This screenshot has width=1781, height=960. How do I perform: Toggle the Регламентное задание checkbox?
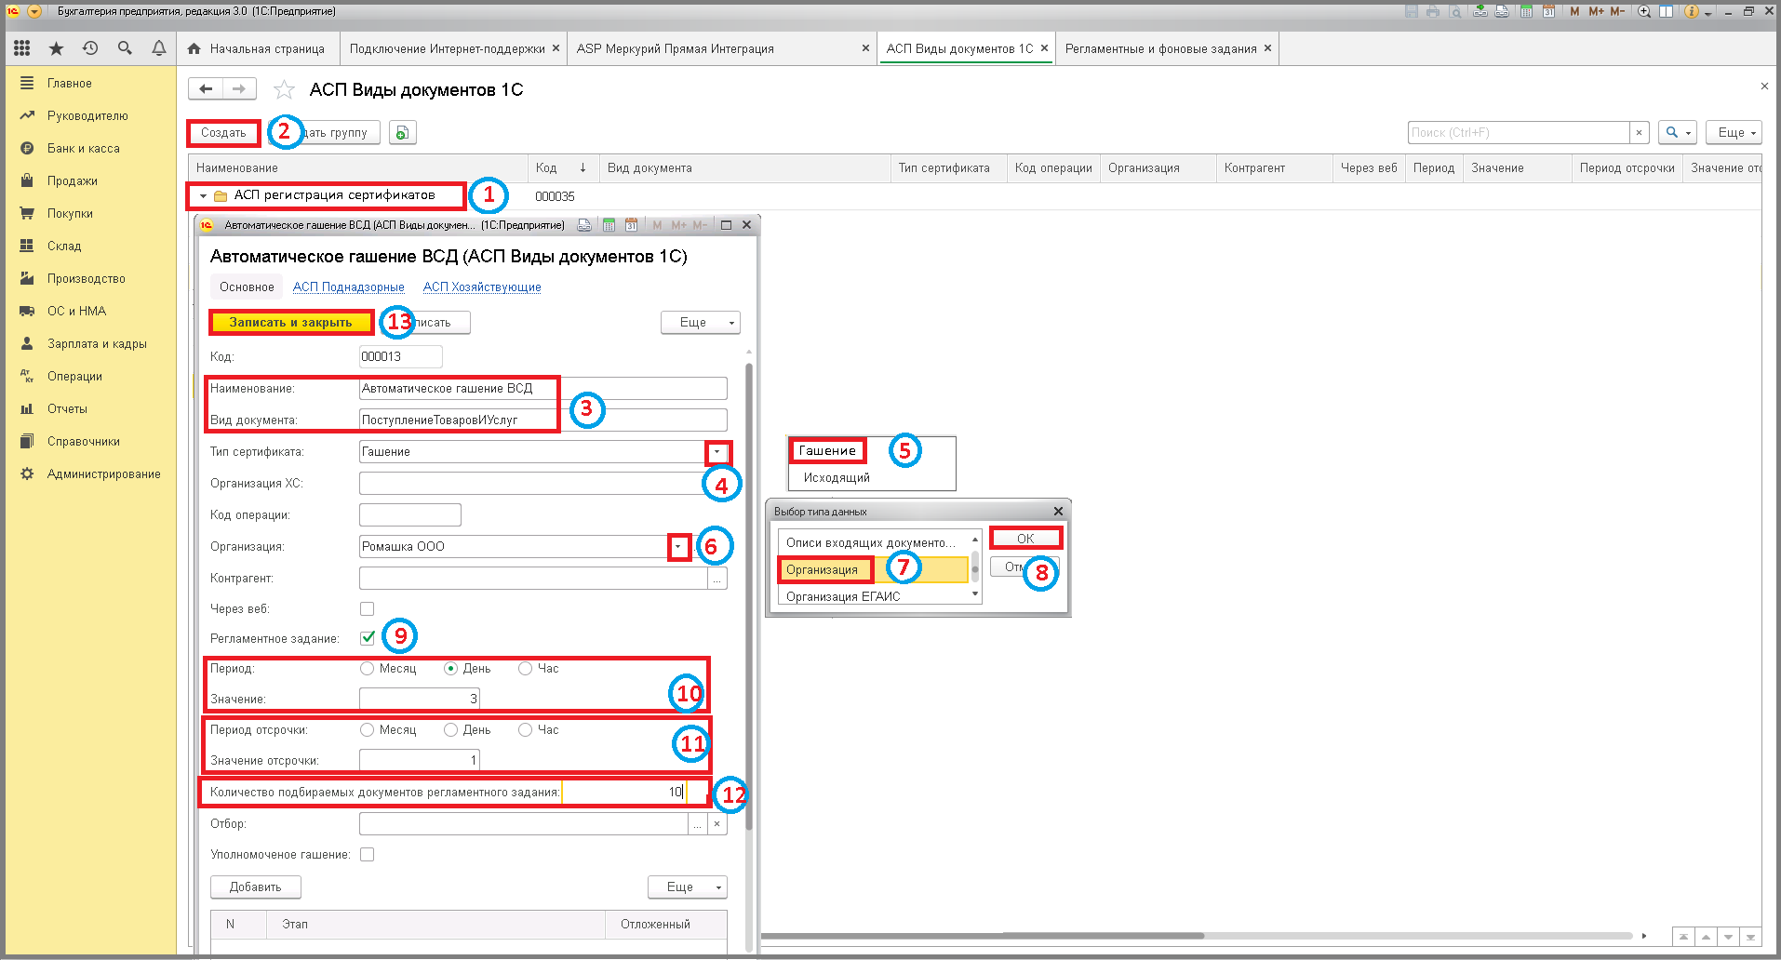coord(368,638)
